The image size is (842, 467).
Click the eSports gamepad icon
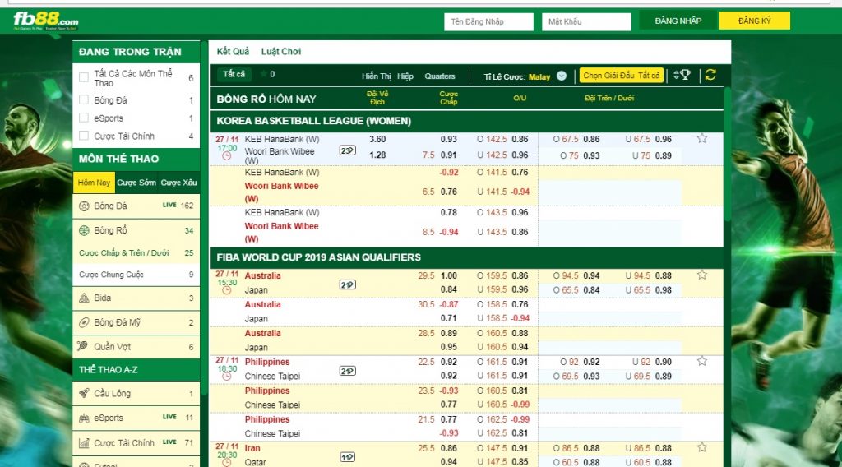pyautogui.click(x=84, y=418)
